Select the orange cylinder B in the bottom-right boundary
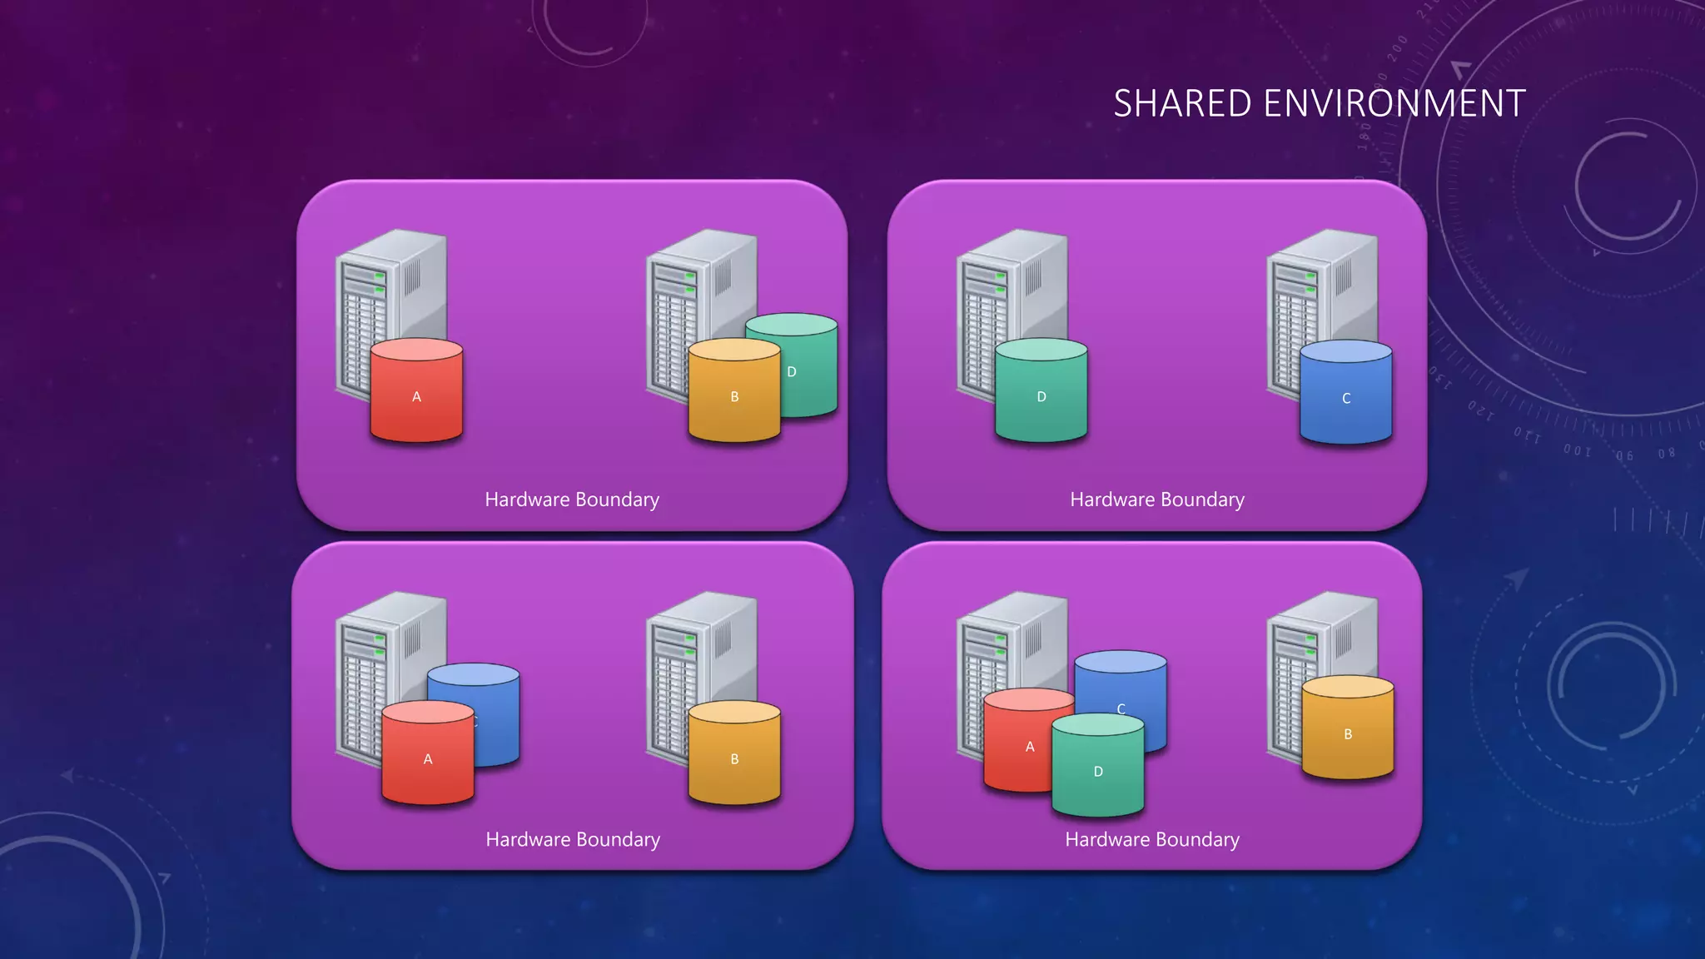Image resolution: width=1705 pixels, height=959 pixels. point(1348,728)
